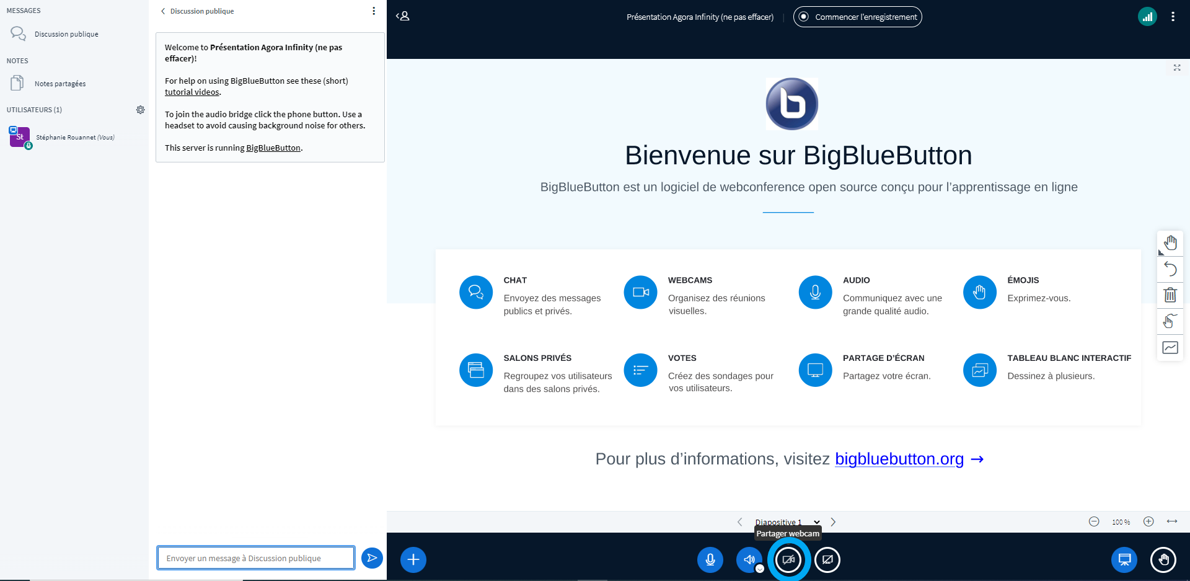Click the Partager webcam button

tap(788, 560)
